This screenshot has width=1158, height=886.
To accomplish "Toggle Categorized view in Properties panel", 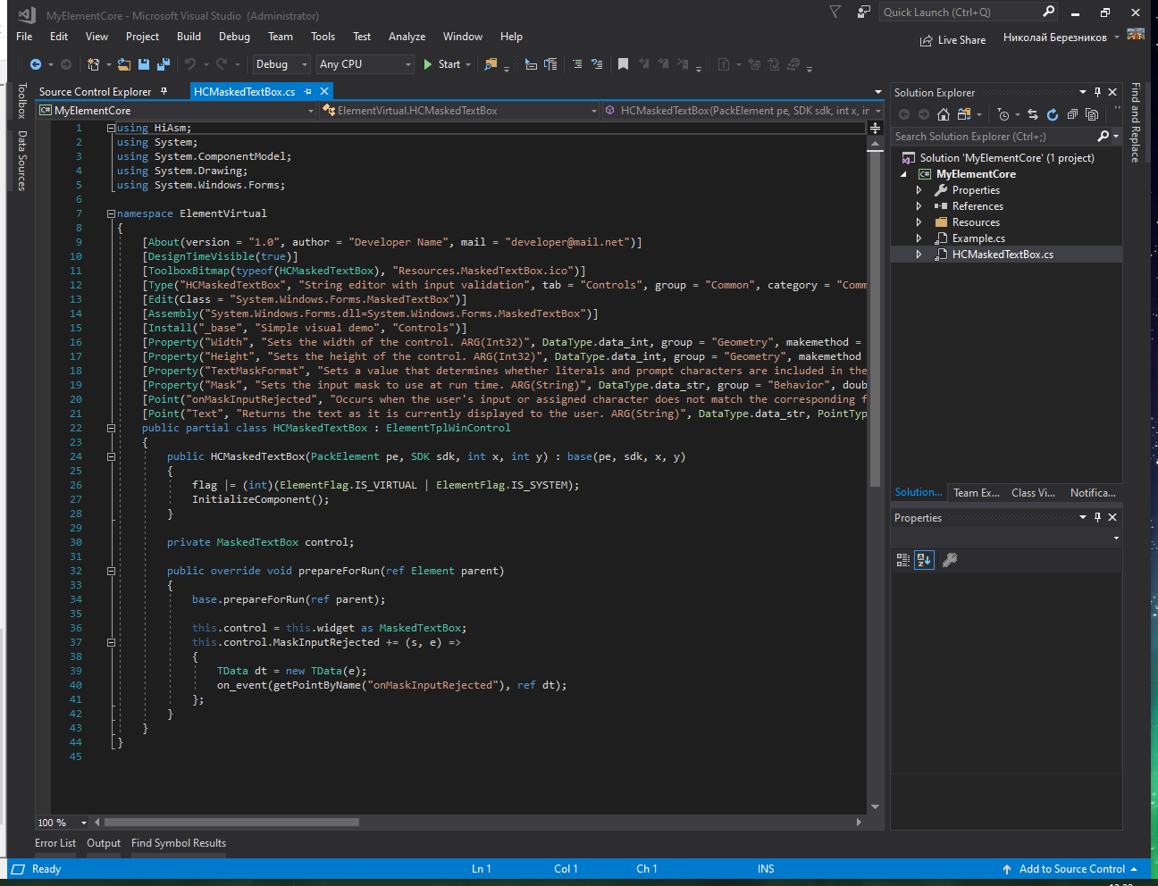I will coord(903,560).
